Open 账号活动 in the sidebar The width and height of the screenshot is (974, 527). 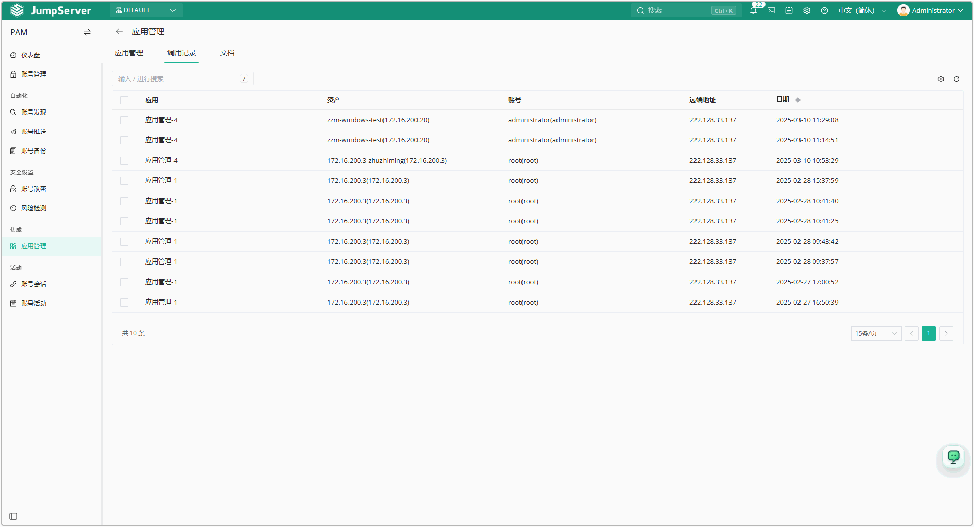(33, 303)
